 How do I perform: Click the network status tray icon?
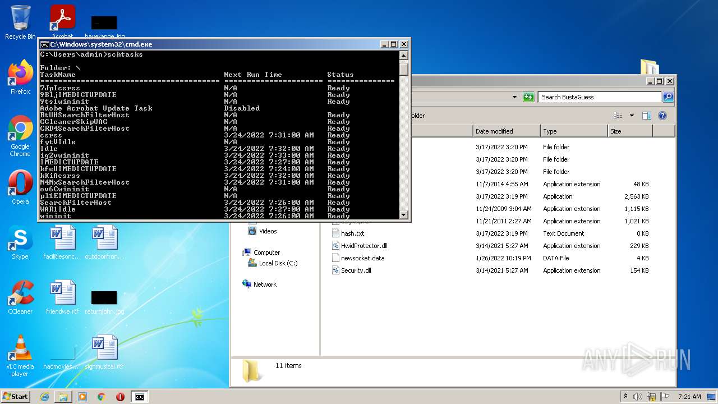point(651,397)
